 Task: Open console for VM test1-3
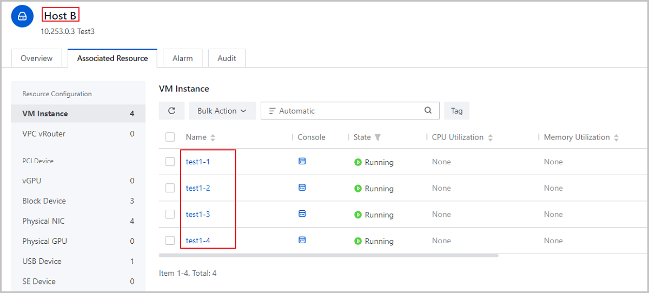(302, 214)
